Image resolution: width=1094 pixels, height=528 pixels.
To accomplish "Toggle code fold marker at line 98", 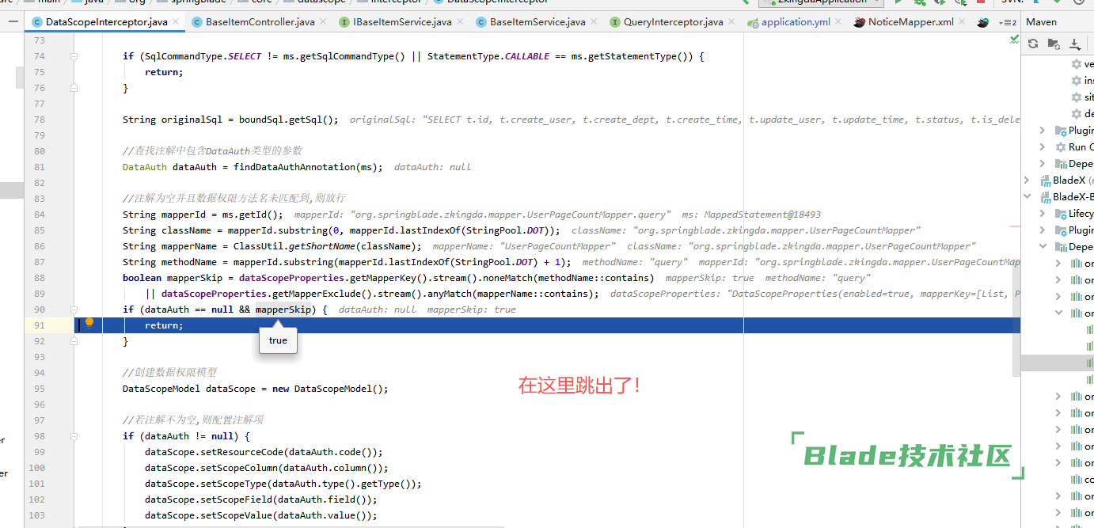I will [74, 436].
